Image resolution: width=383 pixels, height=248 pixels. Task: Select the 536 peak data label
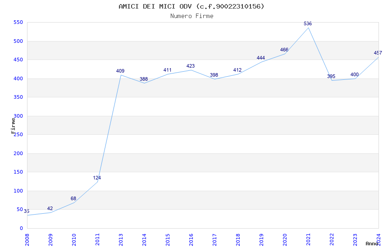tap(308, 23)
